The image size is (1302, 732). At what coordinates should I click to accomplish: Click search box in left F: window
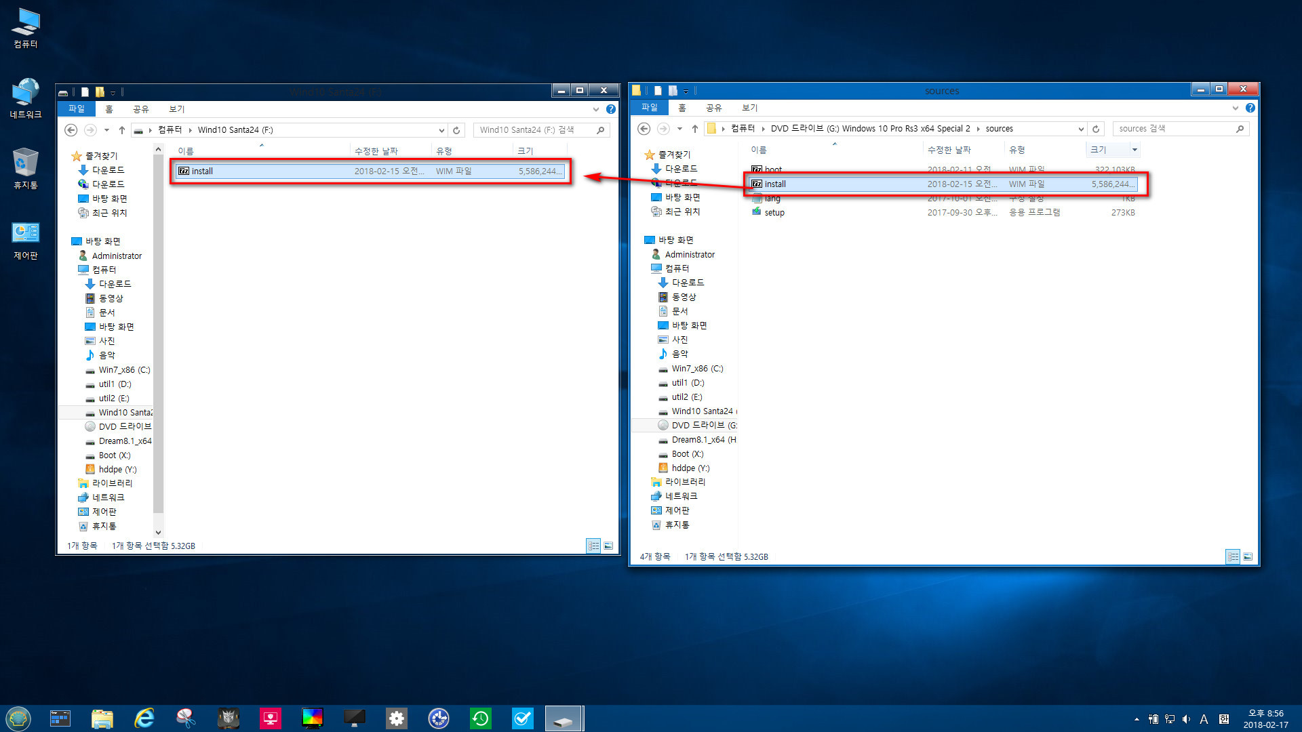541,130
